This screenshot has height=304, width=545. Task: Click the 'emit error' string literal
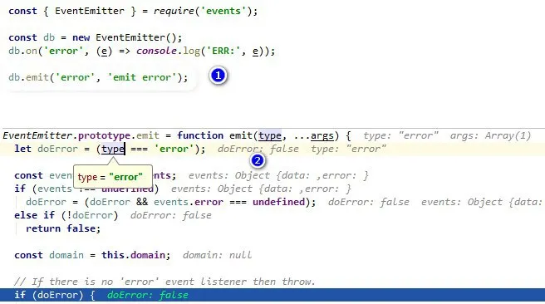point(140,77)
